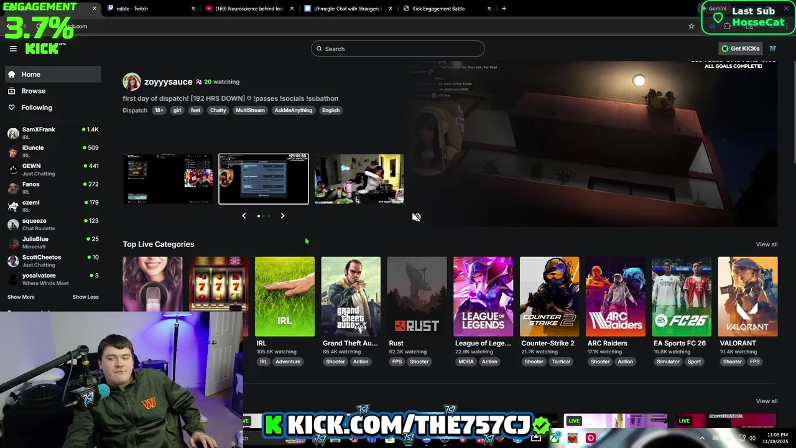796x448 pixels.
Task: Open SamXFrank channel in sidebar
Action: (x=53, y=133)
